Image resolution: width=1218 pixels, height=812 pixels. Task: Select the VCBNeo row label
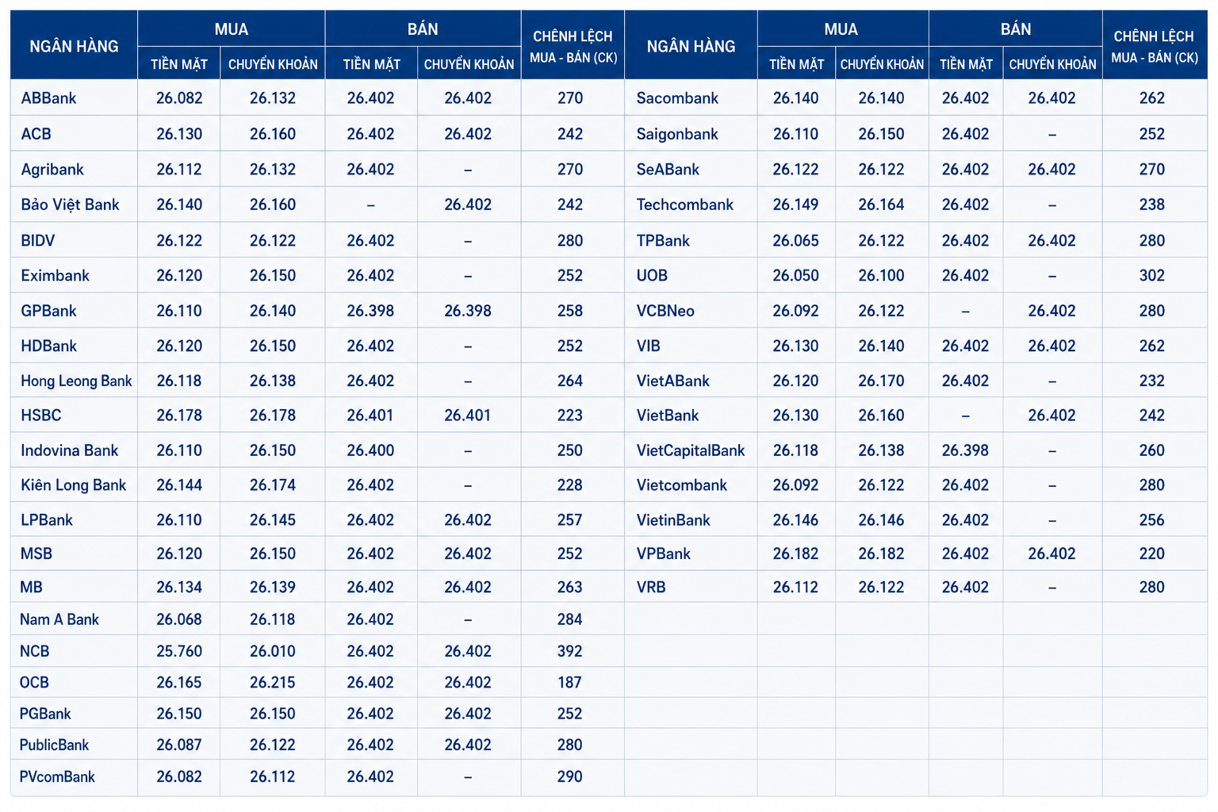[x=665, y=311]
